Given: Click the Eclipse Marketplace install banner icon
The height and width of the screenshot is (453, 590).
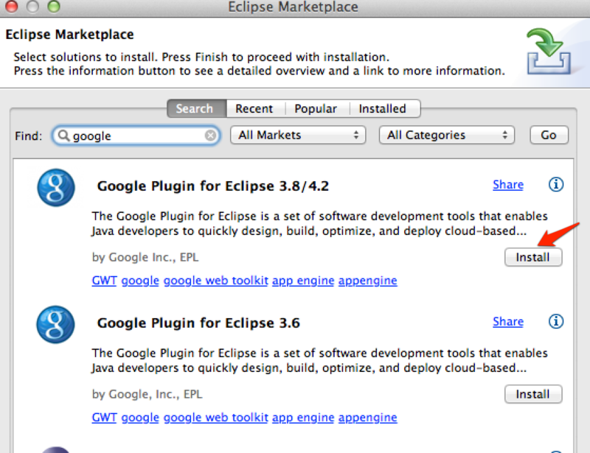Looking at the screenshot, I should pos(549,52).
